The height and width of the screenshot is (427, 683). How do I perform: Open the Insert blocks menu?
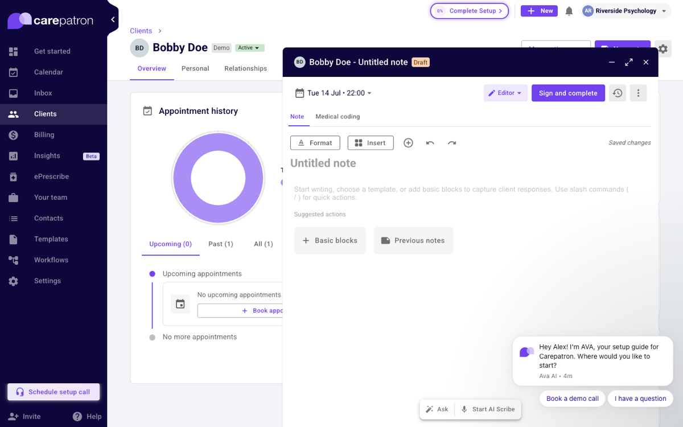point(371,143)
